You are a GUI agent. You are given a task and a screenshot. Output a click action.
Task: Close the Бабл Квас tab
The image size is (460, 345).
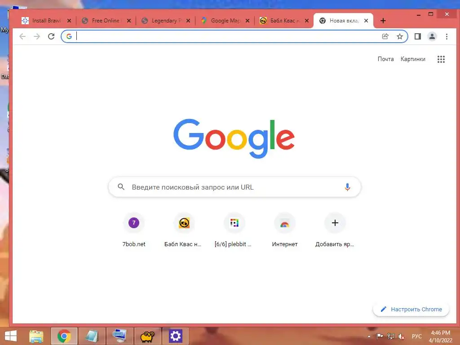coord(306,21)
